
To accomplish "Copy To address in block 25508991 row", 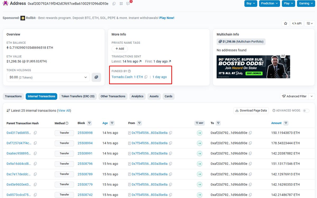I will [x=250, y=154].
